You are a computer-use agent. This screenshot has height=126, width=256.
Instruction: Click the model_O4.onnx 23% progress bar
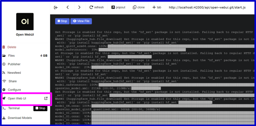pyautogui.click(x=122, y=67)
